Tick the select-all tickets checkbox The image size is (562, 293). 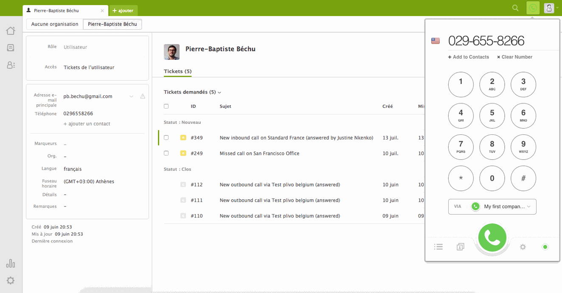pos(166,106)
